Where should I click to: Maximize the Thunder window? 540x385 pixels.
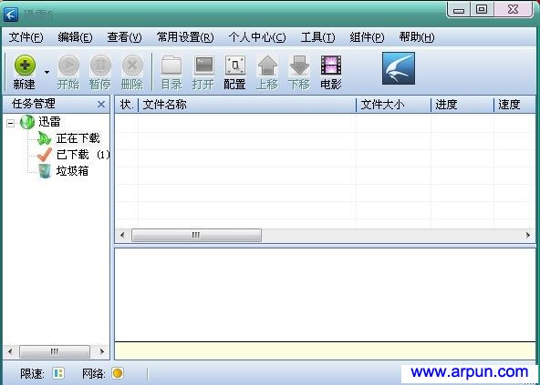(x=482, y=10)
